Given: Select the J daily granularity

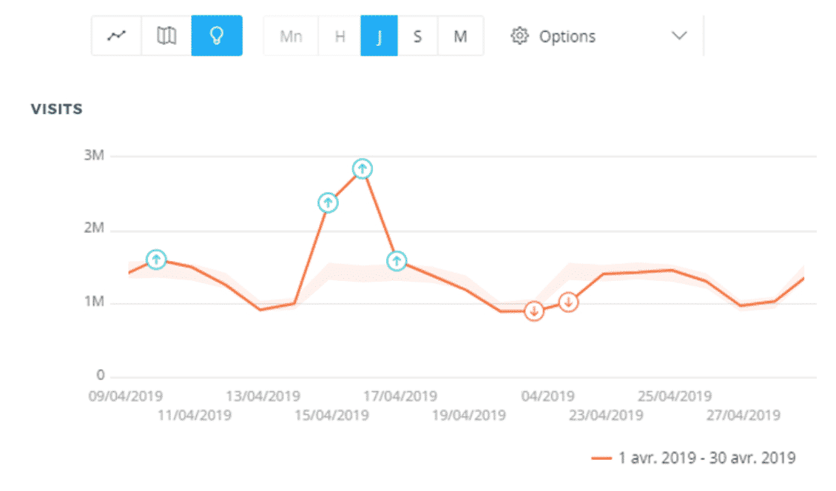Looking at the screenshot, I should tap(379, 36).
